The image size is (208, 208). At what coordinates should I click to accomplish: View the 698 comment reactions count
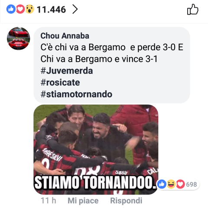point(192,185)
